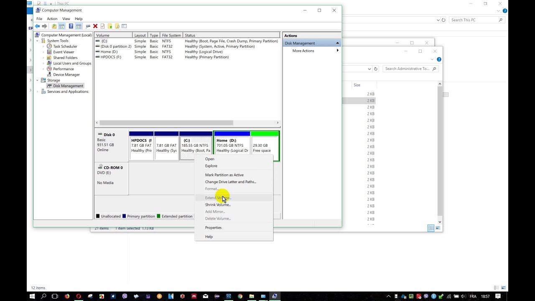Launch Firefox from the taskbar
This screenshot has height=301, width=535.
pyautogui.click(x=67, y=296)
